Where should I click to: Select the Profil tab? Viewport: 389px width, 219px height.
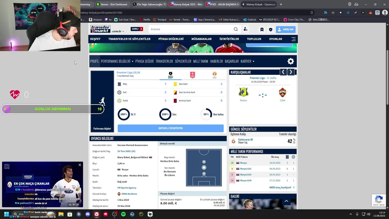[95, 61]
